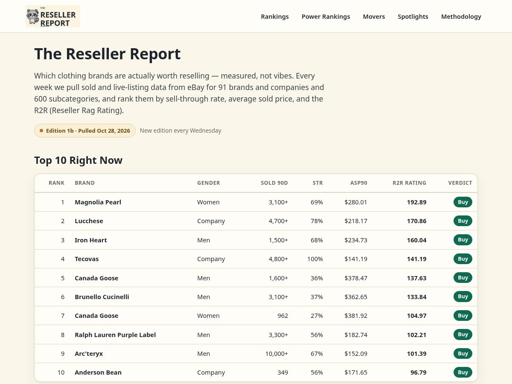512x384 pixels.
Task: Sort by the Brand column header
Action: pyautogui.click(x=84, y=183)
